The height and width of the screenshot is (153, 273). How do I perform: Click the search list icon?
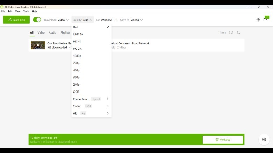coord(231,32)
